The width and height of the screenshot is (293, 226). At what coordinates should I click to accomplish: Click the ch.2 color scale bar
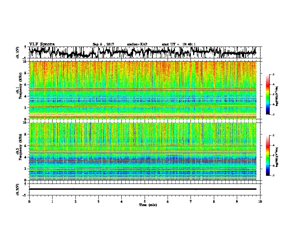(x=267, y=155)
